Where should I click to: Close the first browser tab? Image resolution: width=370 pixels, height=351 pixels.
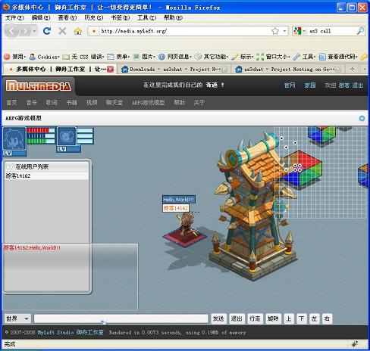(x=110, y=69)
